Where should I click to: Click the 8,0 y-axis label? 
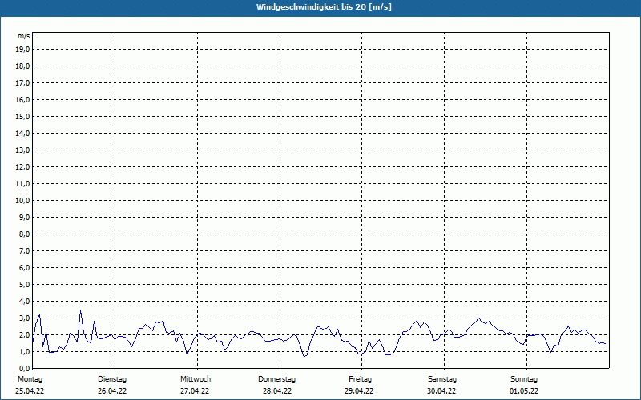tap(25, 234)
